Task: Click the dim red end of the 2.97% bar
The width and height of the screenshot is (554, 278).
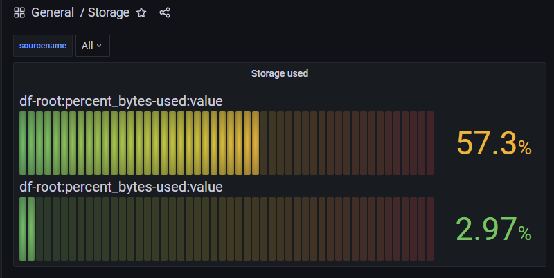Action: coord(429,229)
